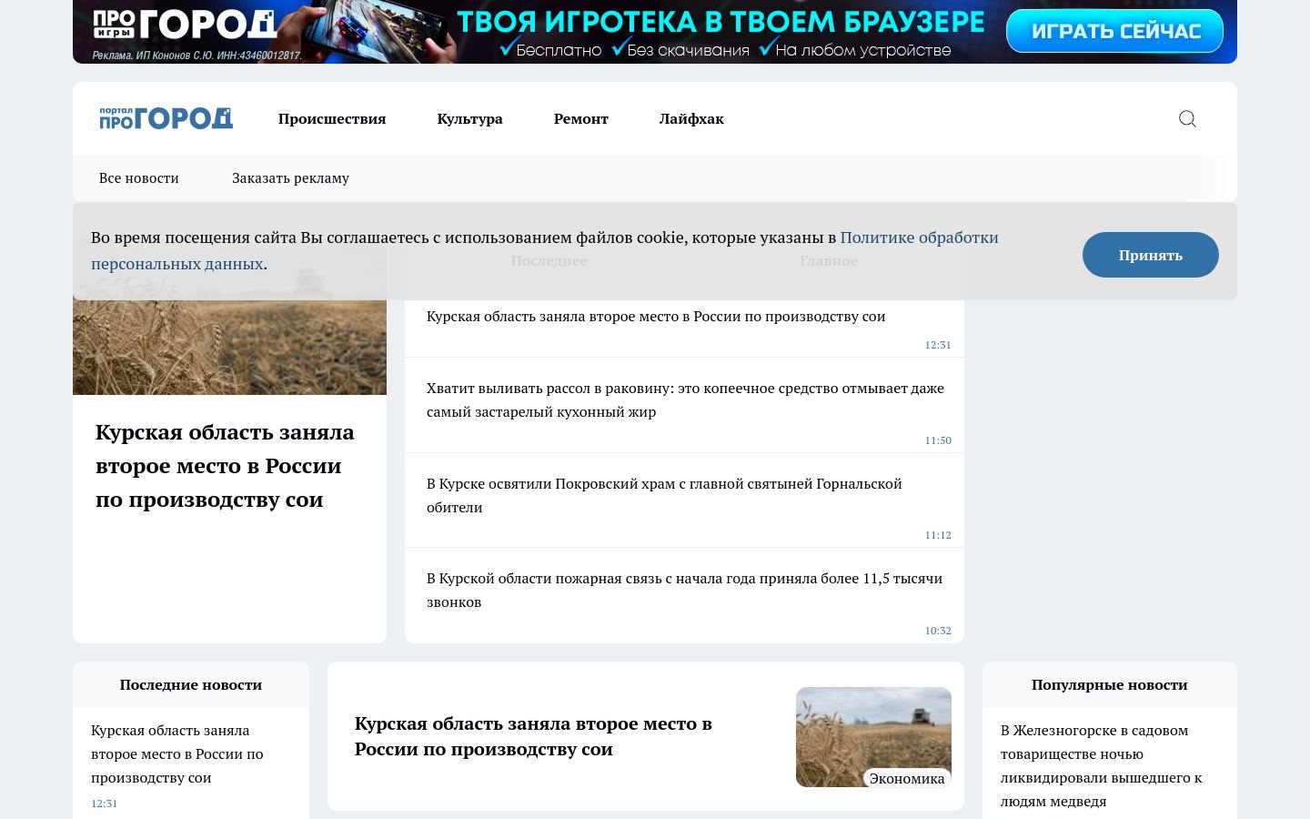Click the 12:31 timestamp under Последние новости
1310x819 pixels.
(104, 804)
